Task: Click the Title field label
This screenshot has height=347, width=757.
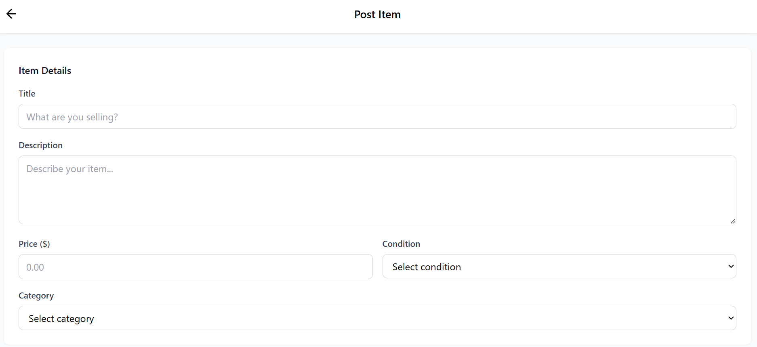Action: (x=27, y=94)
